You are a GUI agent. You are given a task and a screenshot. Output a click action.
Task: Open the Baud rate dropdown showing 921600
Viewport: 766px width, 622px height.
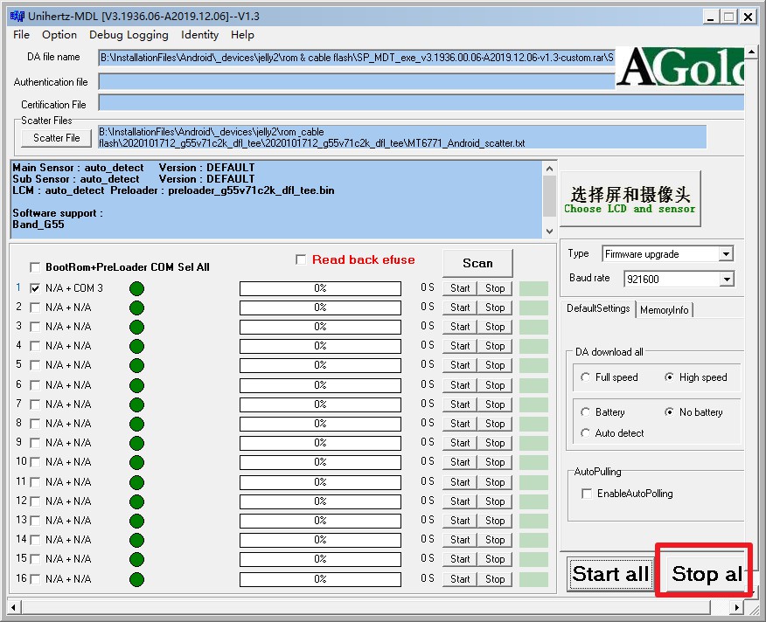(727, 280)
